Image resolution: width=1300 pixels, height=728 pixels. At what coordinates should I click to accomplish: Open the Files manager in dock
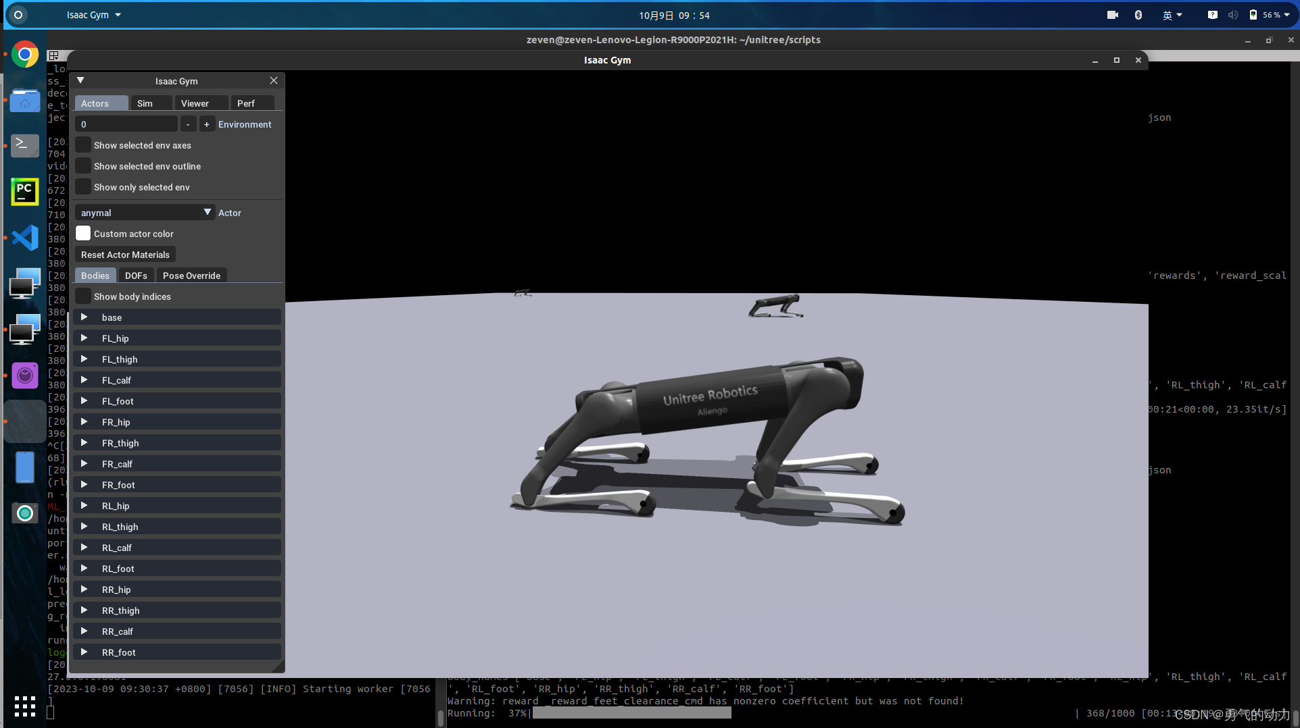[25, 101]
